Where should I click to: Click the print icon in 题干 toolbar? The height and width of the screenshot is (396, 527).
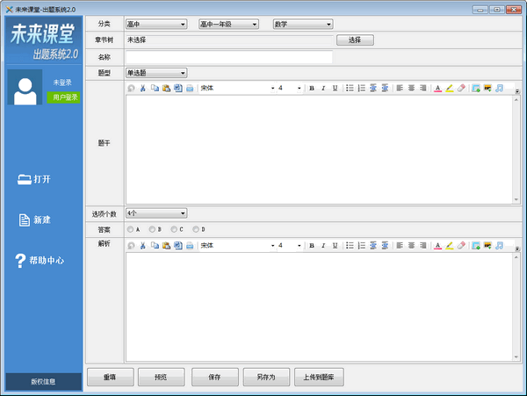[x=189, y=88]
